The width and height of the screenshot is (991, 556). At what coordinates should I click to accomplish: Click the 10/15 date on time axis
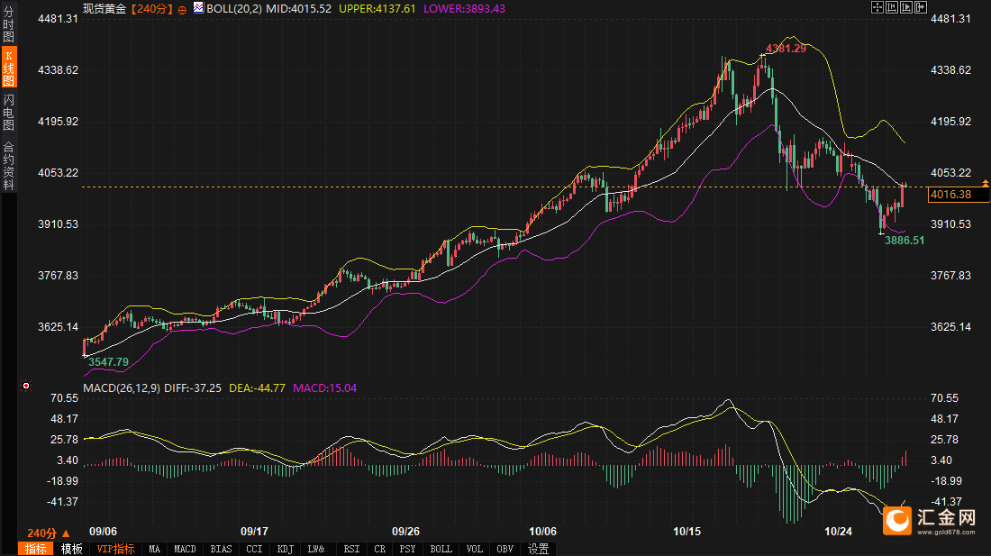click(687, 532)
